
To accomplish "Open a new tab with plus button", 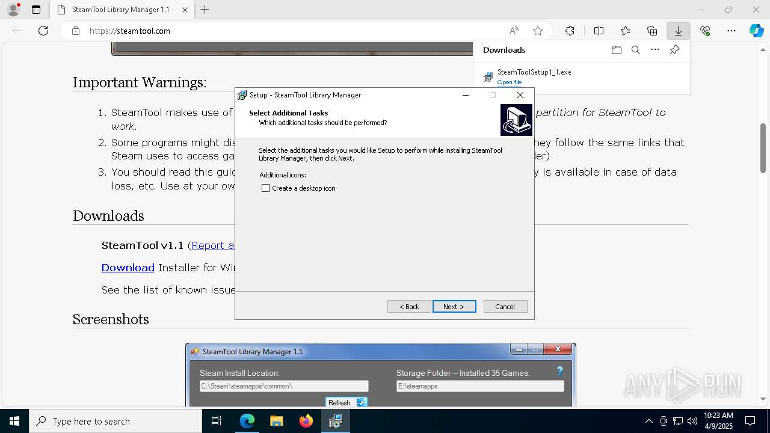I will pyautogui.click(x=205, y=10).
